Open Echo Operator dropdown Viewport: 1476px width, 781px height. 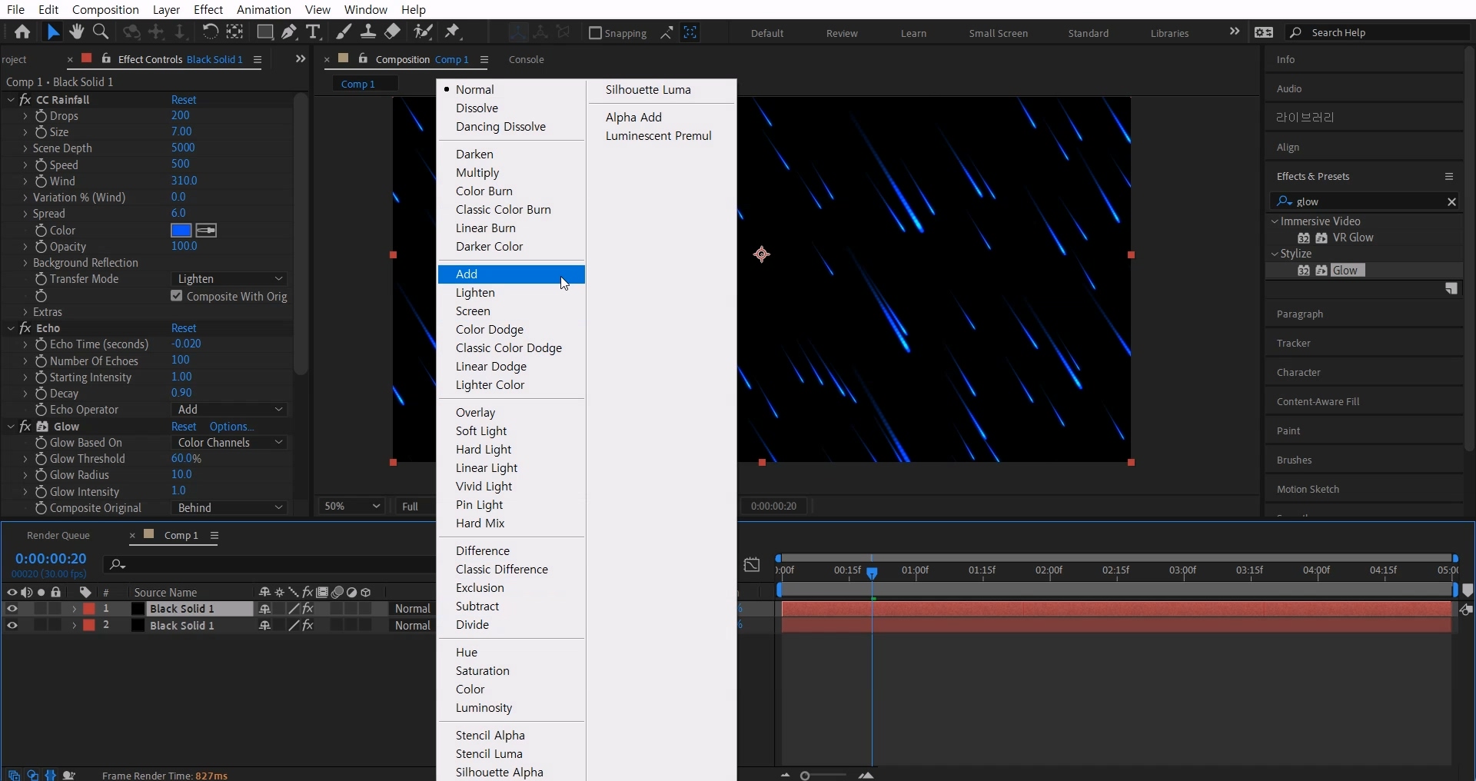coord(230,410)
